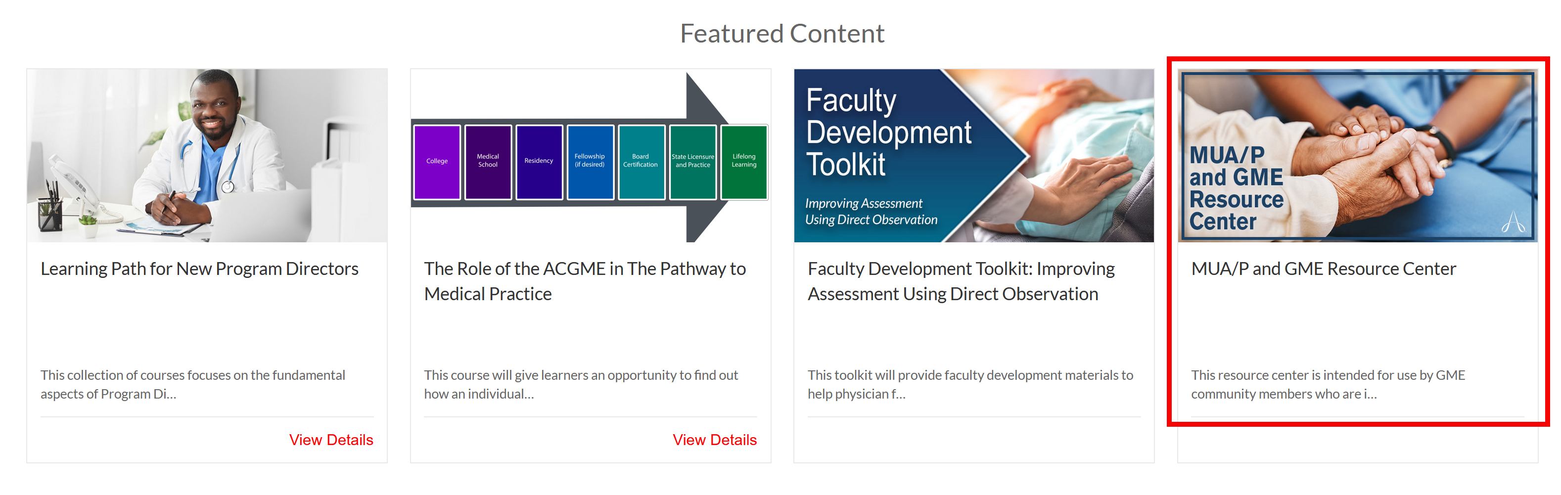Image resolution: width=1561 pixels, height=495 pixels.
Task: Click the Medical School pathway step
Action: pyautogui.click(x=488, y=161)
